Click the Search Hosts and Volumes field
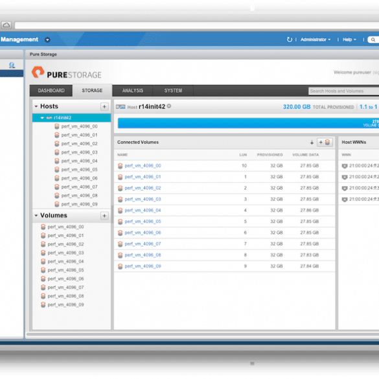This screenshot has height=379, width=379. [344, 91]
